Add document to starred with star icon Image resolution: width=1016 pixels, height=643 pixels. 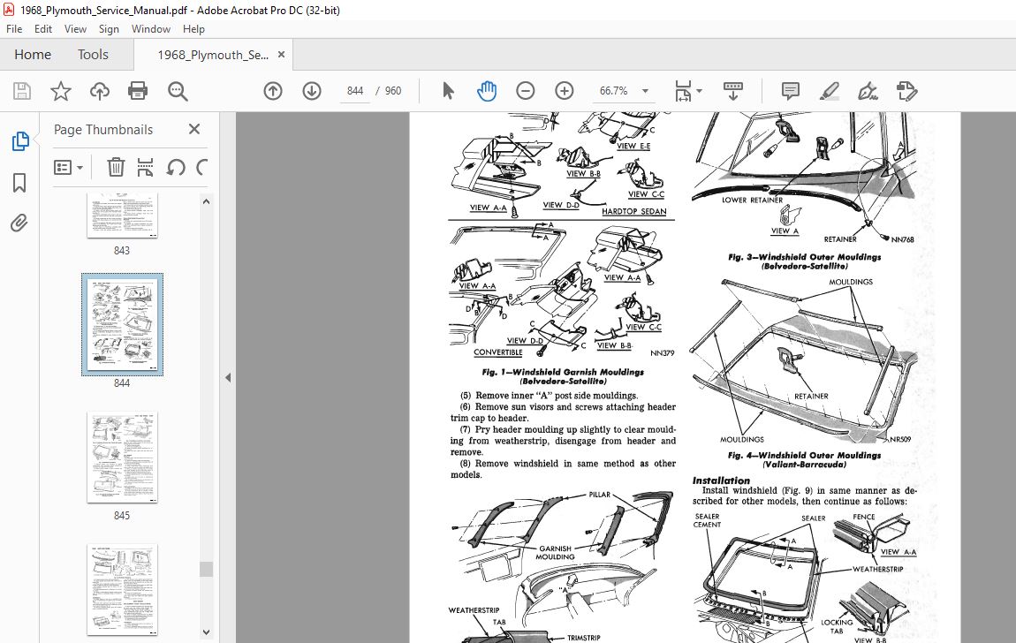(61, 91)
